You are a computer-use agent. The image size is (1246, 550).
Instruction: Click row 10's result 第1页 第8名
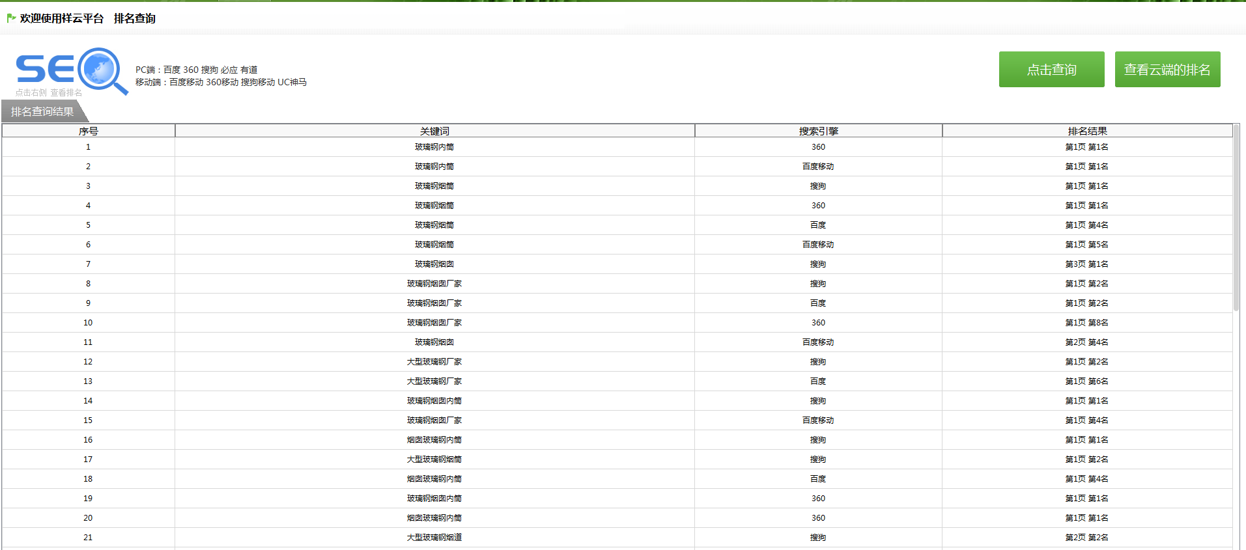(1086, 323)
